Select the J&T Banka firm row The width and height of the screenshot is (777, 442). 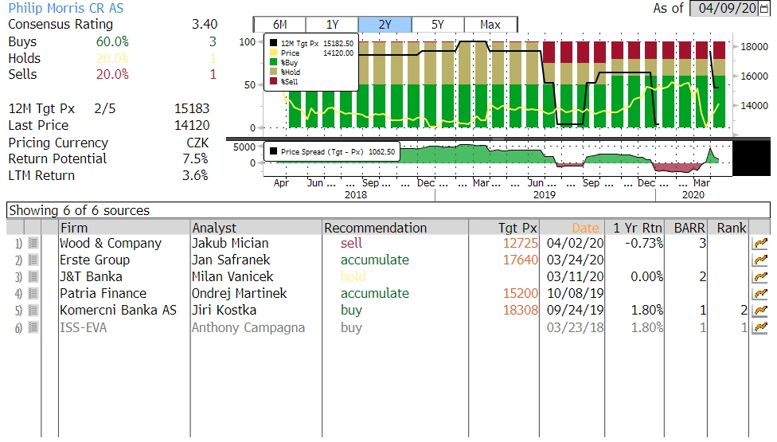point(92,277)
